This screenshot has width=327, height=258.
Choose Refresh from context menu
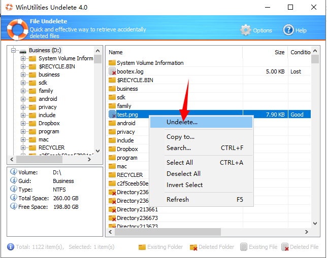[201, 200]
